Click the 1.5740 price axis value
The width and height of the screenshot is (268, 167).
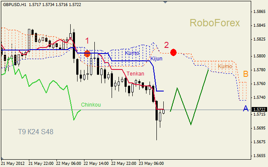click(x=259, y=98)
